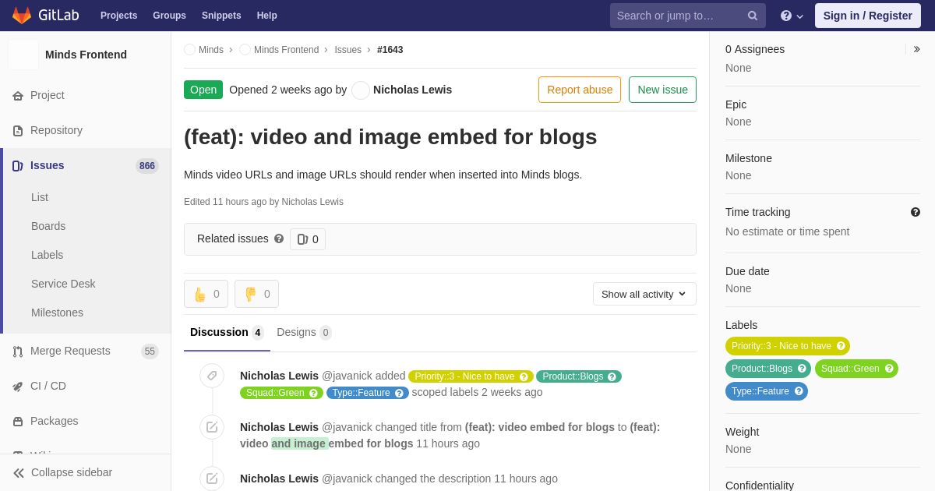Click the Issues count badge 866
The width and height of the screenshot is (935, 491).
(147, 166)
